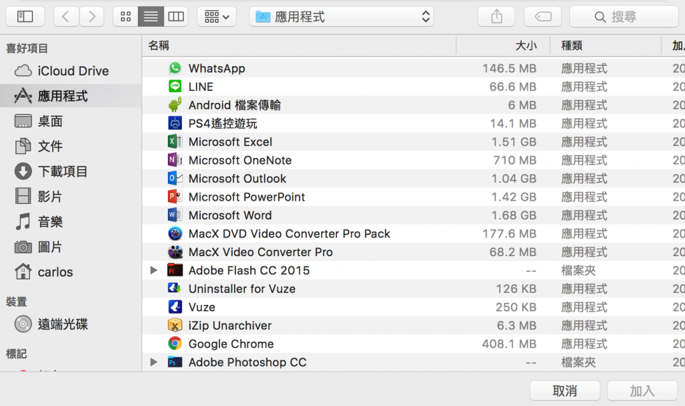The width and height of the screenshot is (685, 406).
Task: Select the LINE row name
Action: point(201,87)
